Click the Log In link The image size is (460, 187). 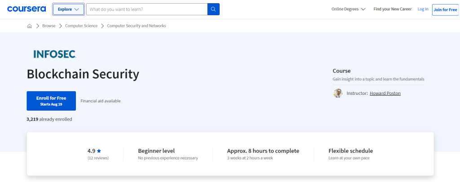(x=423, y=9)
